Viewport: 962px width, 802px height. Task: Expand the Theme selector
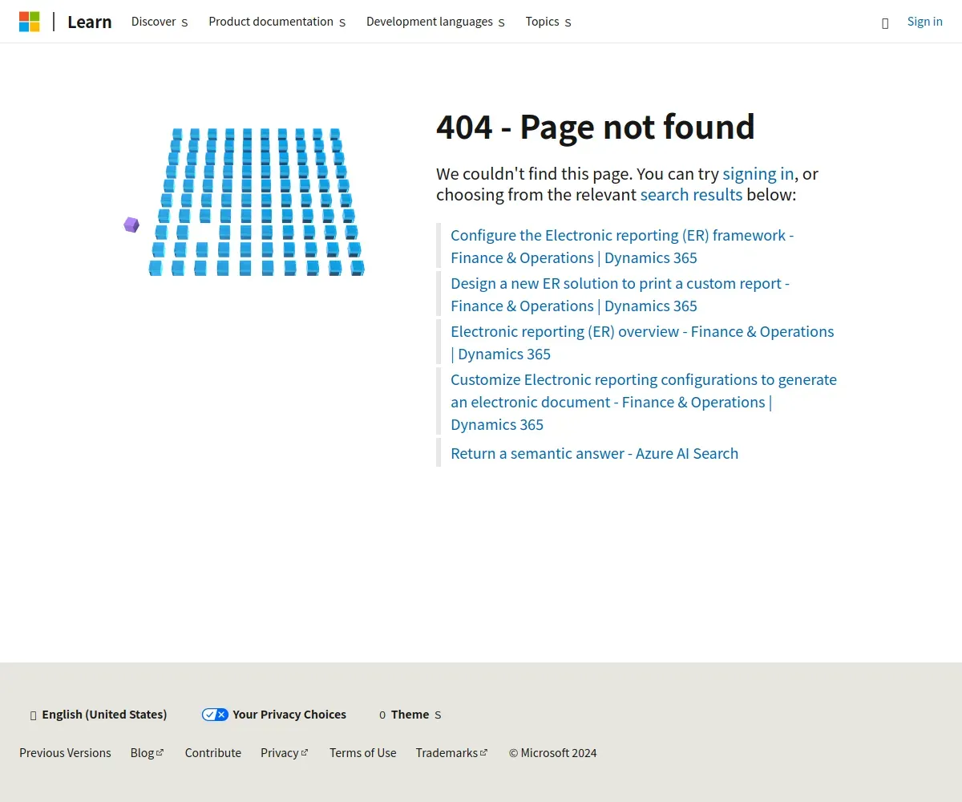(x=410, y=715)
